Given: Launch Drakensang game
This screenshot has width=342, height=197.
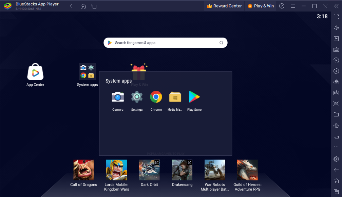Looking at the screenshot, I should (182, 170).
